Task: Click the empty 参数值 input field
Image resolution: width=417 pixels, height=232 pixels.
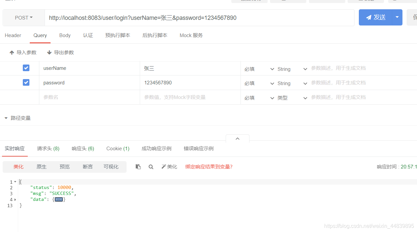Action: point(190,97)
